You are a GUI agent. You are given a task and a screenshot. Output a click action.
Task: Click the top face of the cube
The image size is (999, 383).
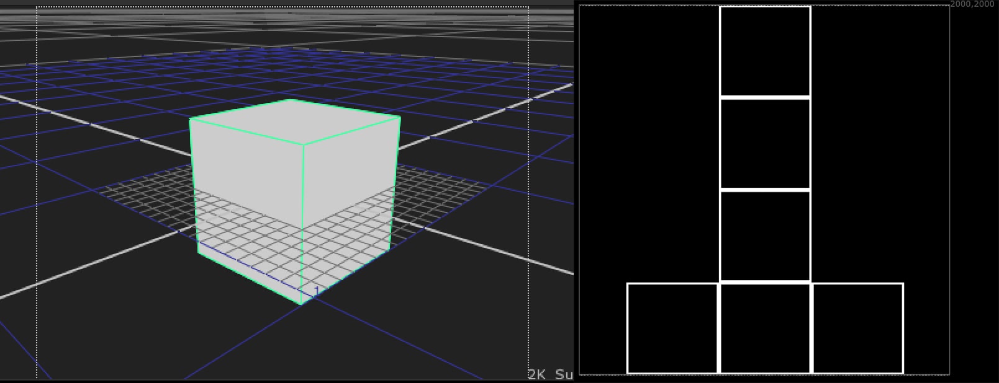tap(295, 121)
